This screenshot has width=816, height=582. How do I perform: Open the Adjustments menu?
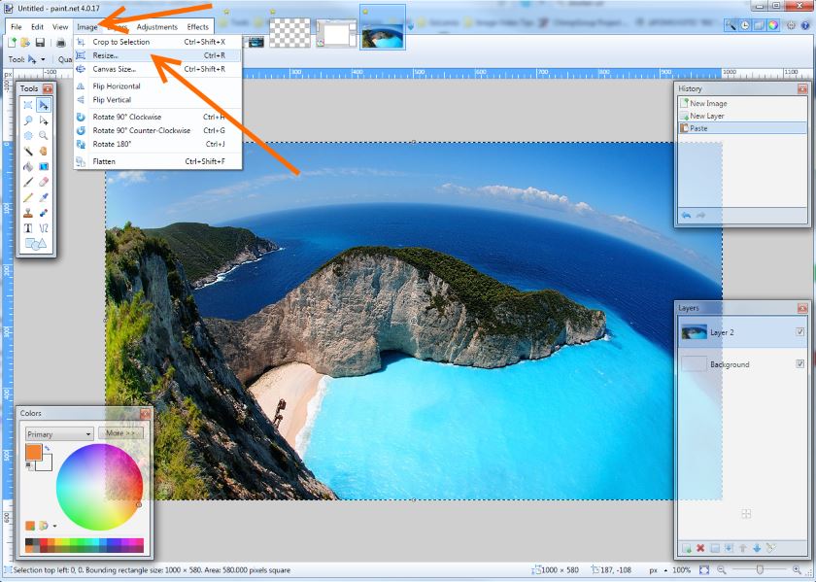[156, 27]
